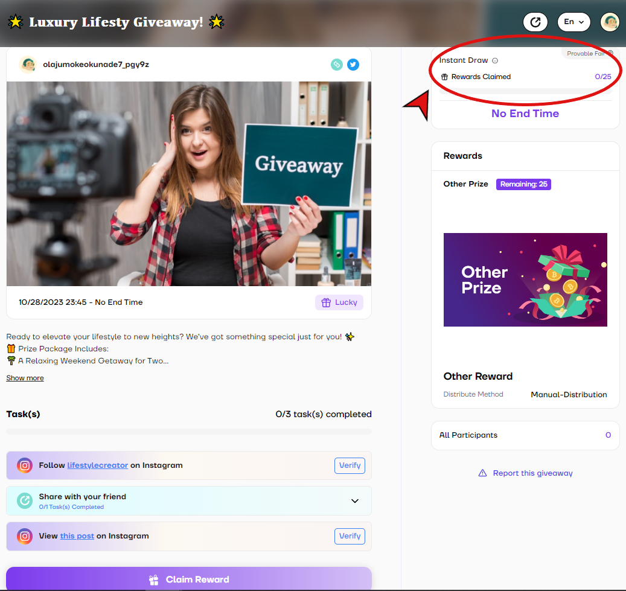Open the En language dropdown

[574, 22]
